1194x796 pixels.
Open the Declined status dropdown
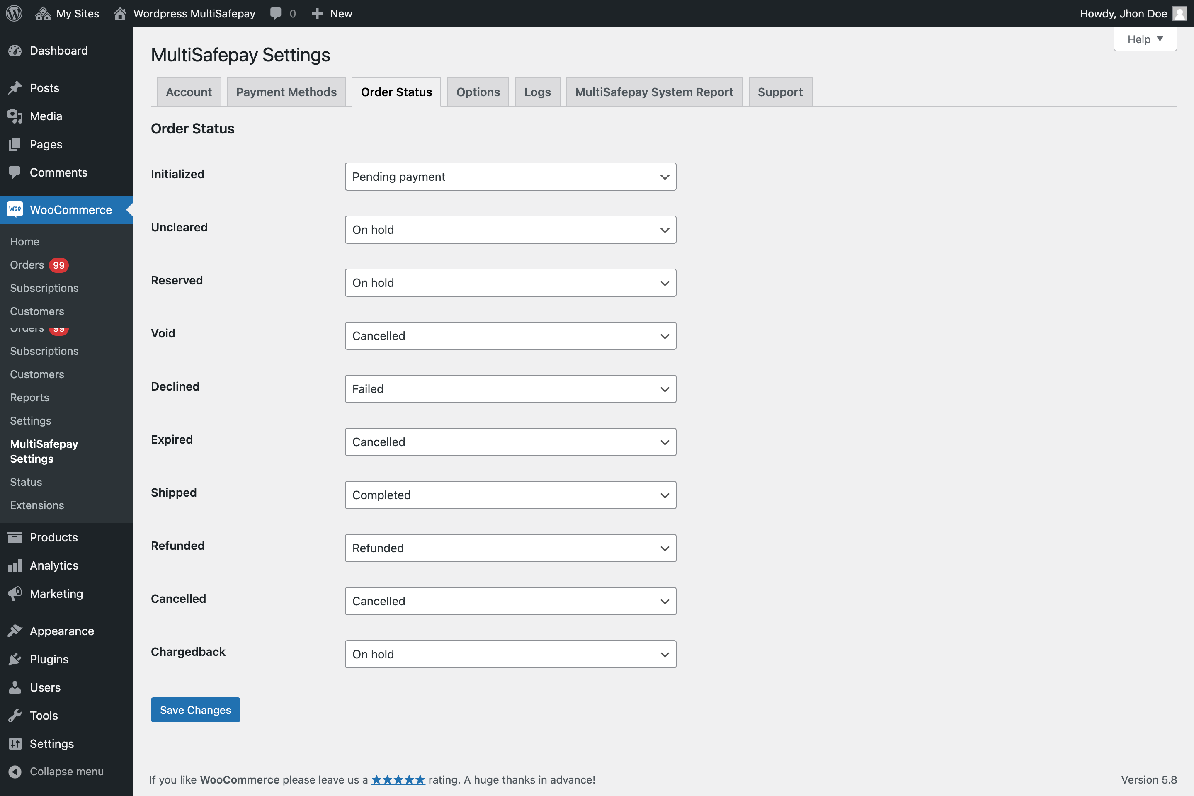coord(510,389)
